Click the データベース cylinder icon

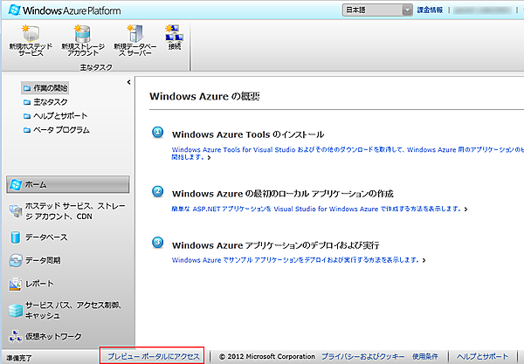pos(16,237)
